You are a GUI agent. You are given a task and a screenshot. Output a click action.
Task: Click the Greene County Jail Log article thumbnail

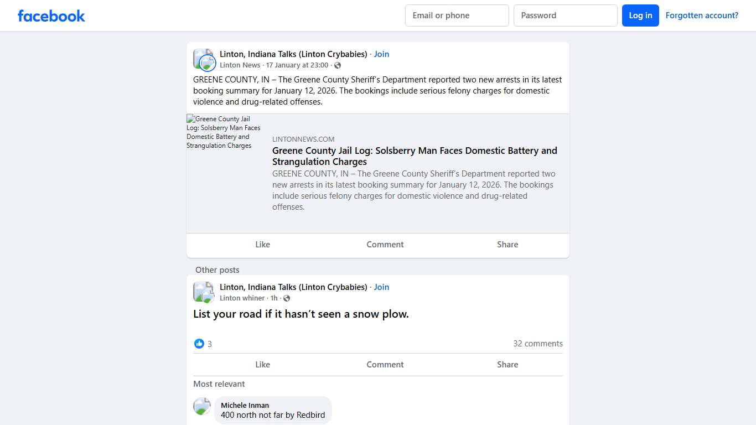tap(224, 133)
